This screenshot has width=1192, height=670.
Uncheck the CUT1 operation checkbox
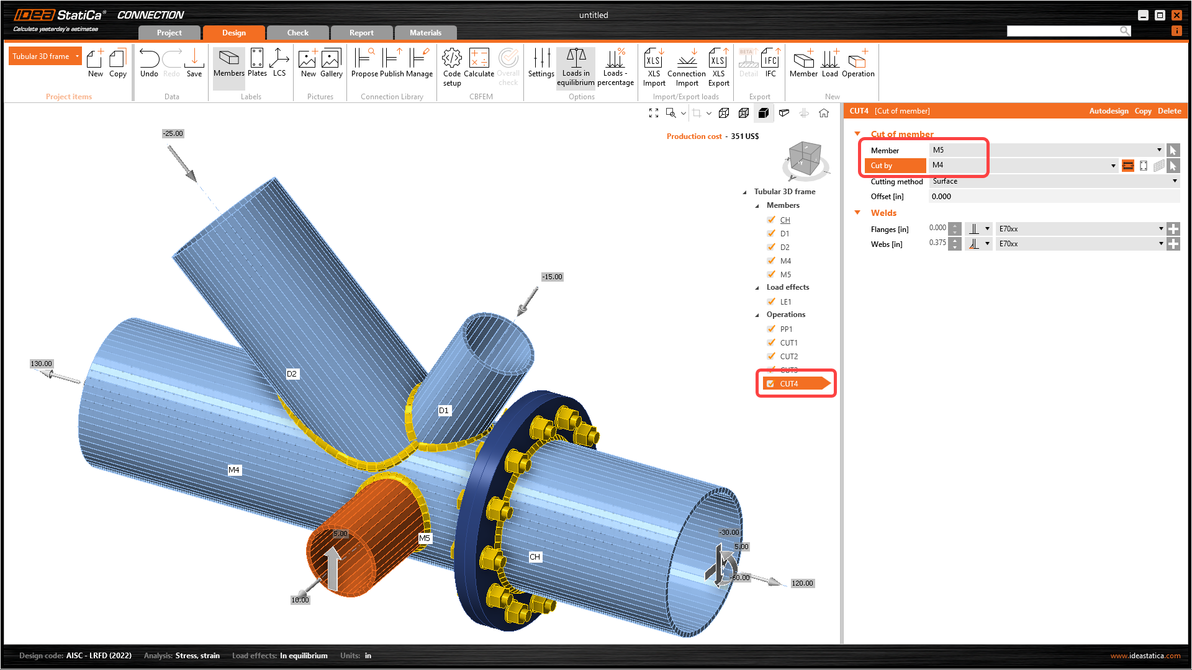pyautogui.click(x=771, y=343)
